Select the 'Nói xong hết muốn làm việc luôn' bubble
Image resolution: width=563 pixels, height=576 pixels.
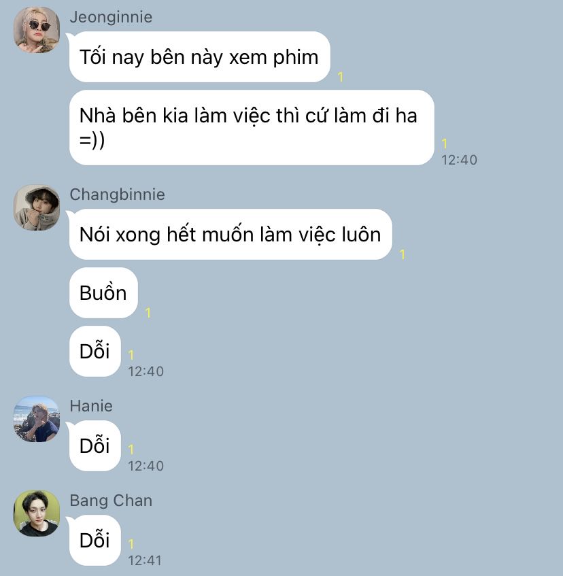click(231, 235)
